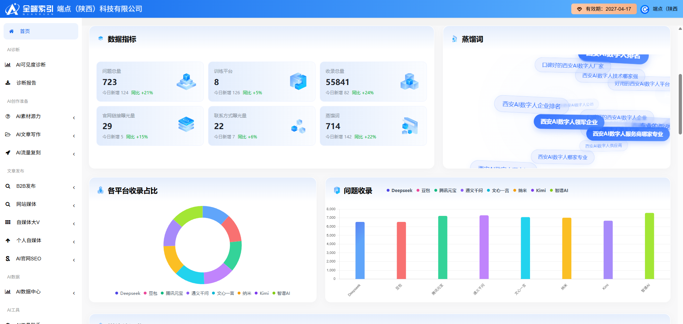The image size is (683, 324).
Task: Click the yellow segment of the donut chart
Action: [173, 259]
